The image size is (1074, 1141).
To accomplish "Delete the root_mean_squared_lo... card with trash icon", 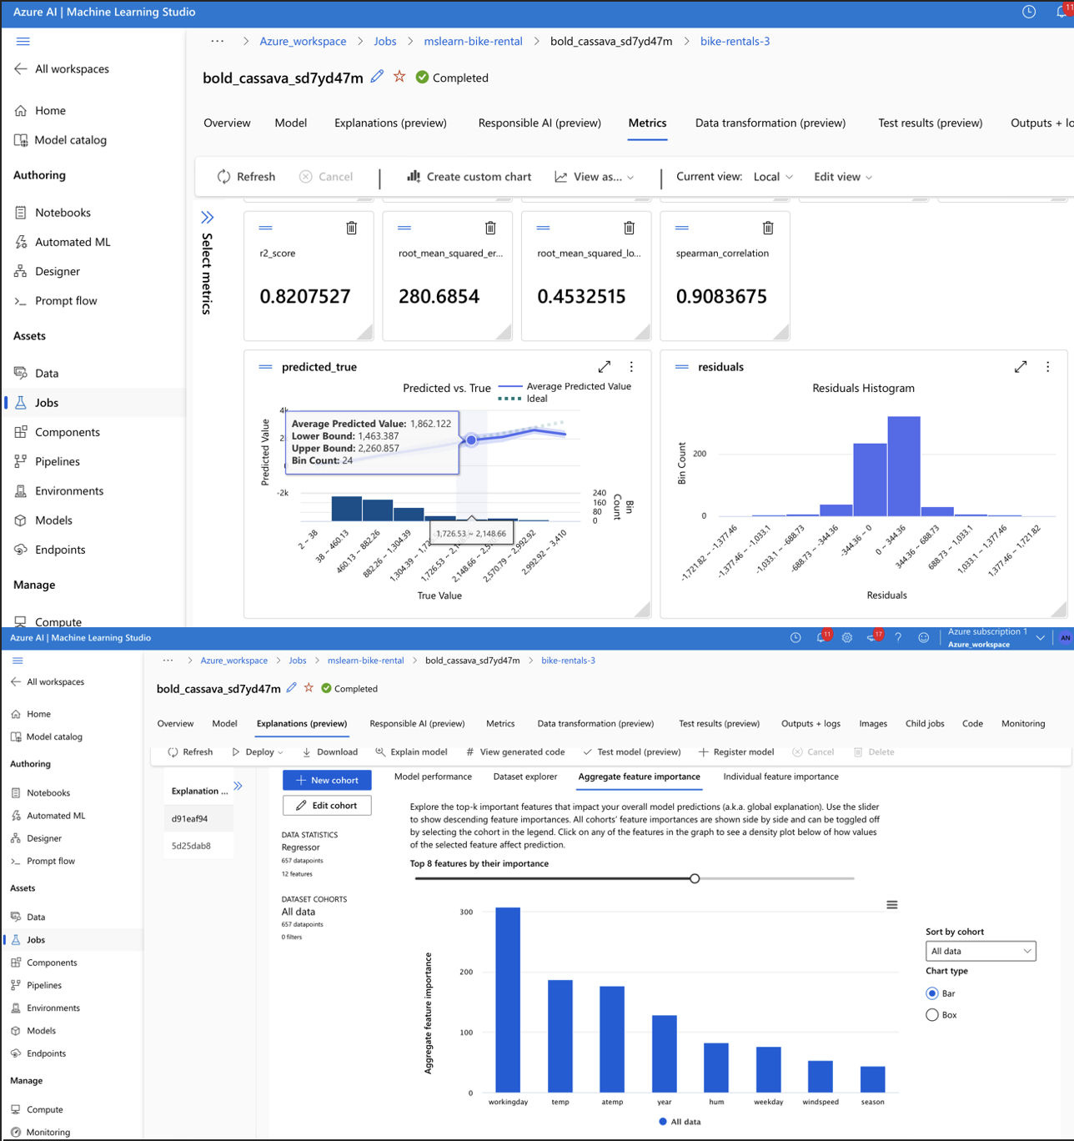I will coord(630,228).
